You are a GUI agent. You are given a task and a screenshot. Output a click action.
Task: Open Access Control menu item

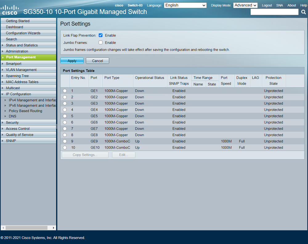tap(28, 129)
